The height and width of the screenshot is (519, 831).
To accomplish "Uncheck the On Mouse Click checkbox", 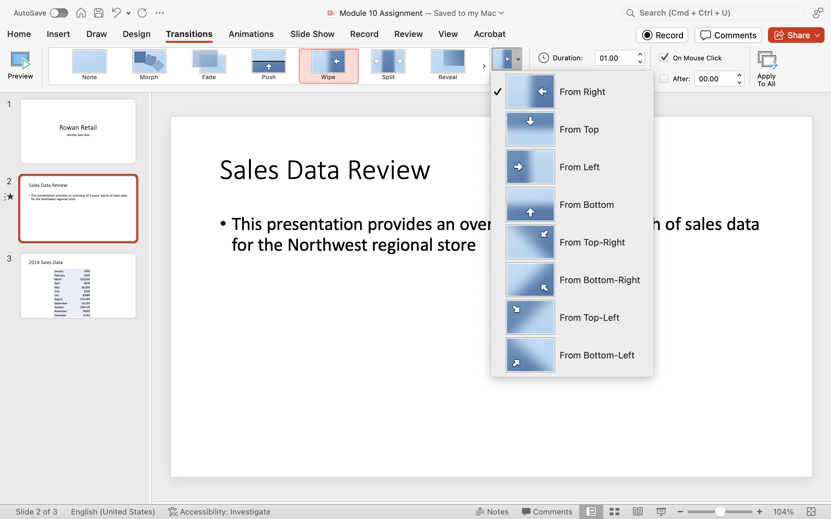I will tap(664, 58).
